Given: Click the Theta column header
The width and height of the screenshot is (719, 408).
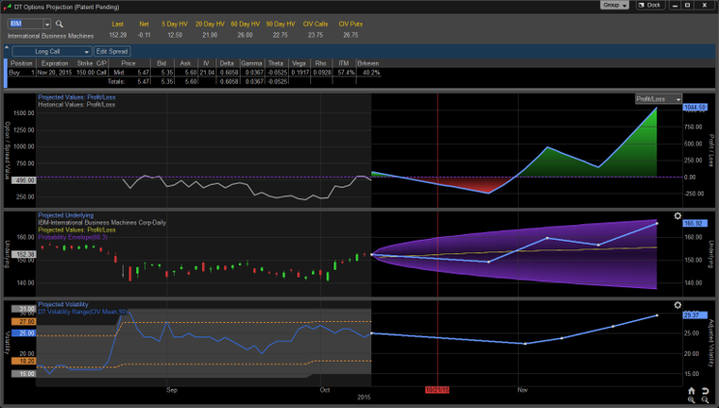Looking at the screenshot, I should [275, 64].
